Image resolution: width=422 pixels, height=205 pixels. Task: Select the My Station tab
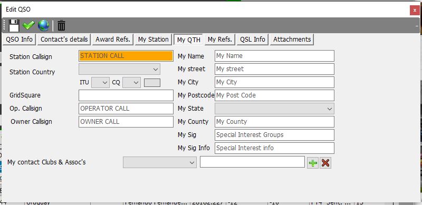tap(154, 40)
